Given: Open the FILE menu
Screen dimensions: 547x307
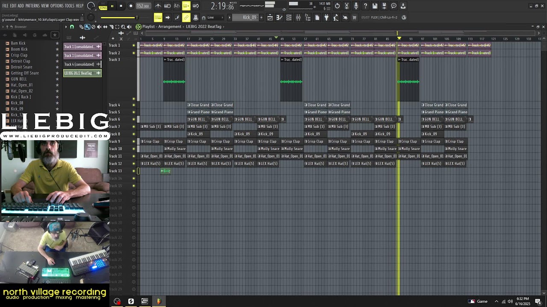Looking at the screenshot, I should tap(5, 6).
